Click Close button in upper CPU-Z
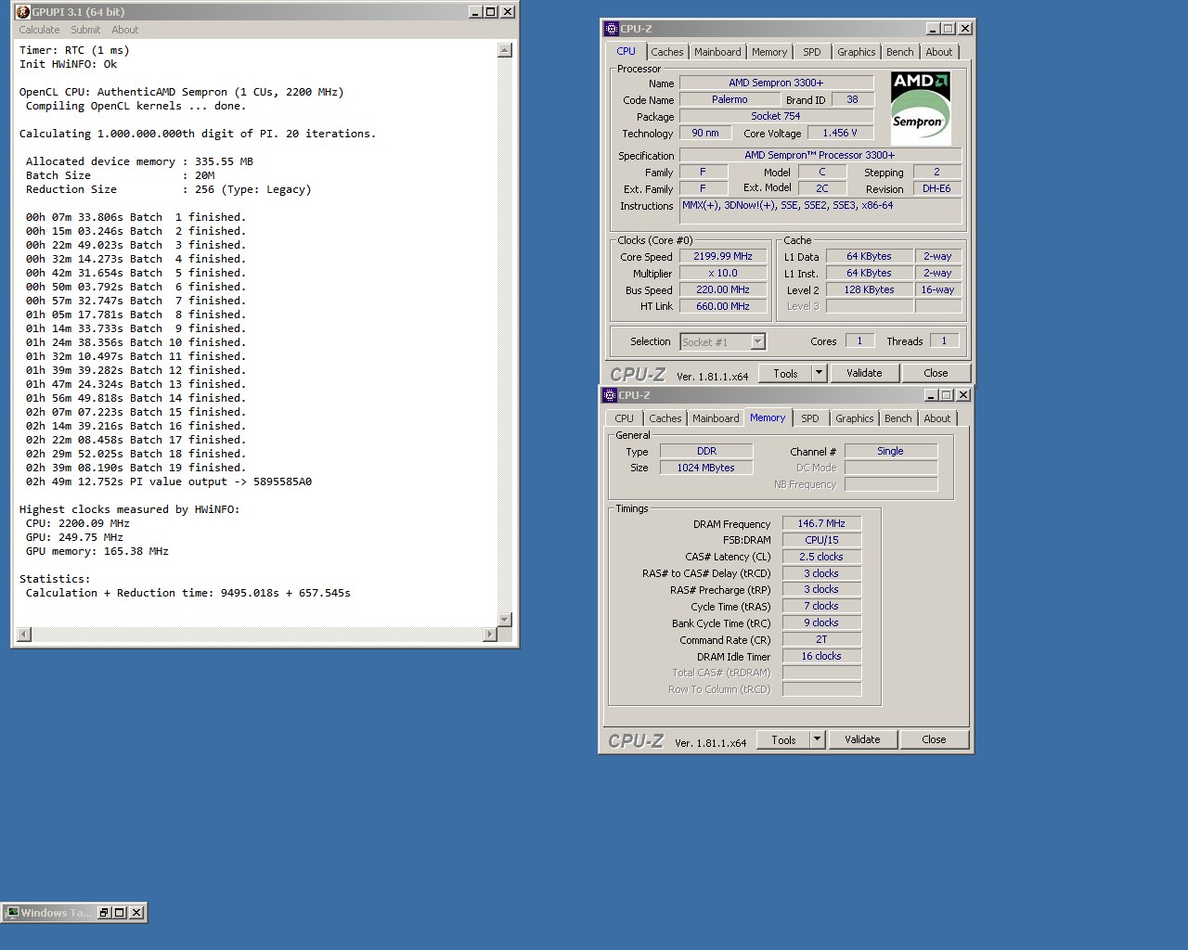Image resolution: width=1188 pixels, height=950 pixels. (x=936, y=373)
